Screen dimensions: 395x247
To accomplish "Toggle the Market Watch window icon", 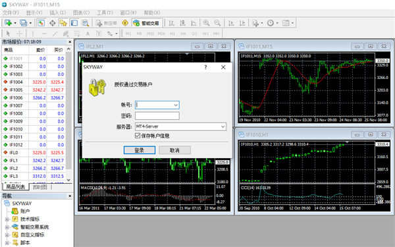I will point(41,23).
